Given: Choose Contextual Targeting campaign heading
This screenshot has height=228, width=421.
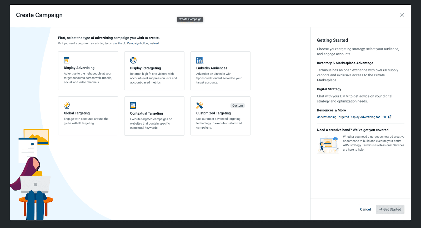Looking at the screenshot, I should (x=146, y=113).
